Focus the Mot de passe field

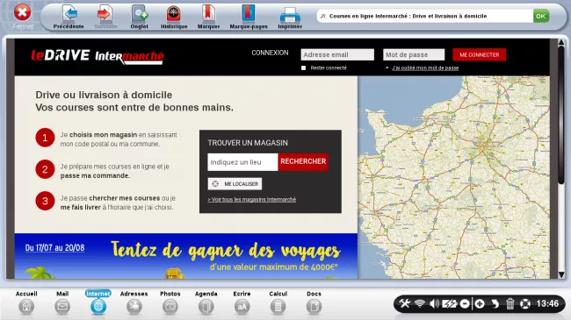click(x=414, y=54)
